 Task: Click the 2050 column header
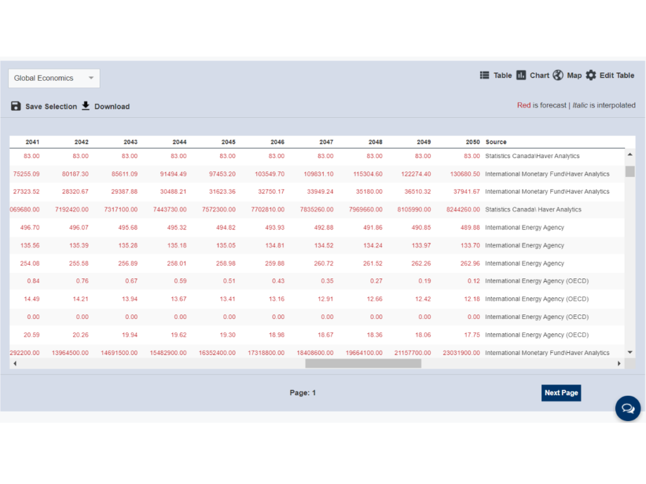473,142
